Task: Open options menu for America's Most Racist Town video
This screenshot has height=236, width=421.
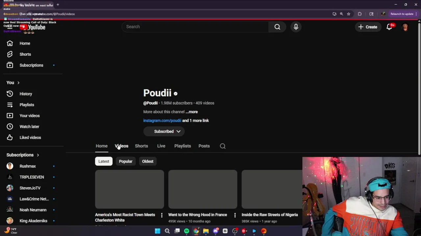Action: 161,215
